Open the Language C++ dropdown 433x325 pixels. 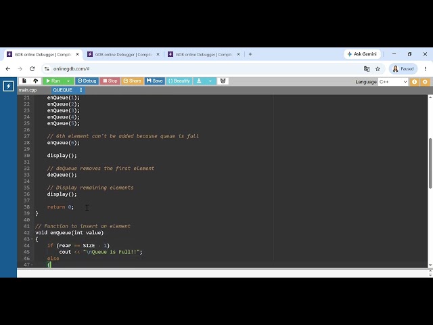pos(393,82)
